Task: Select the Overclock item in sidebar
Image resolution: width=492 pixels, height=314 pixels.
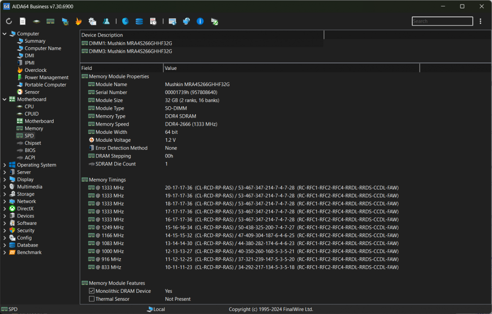Action: point(35,70)
